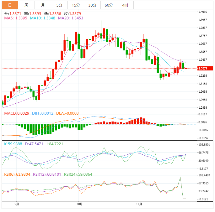Click the -0.0156 MACD axis label
Image resolution: width=215 pixels, height=212 pixels.
(x=203, y=138)
